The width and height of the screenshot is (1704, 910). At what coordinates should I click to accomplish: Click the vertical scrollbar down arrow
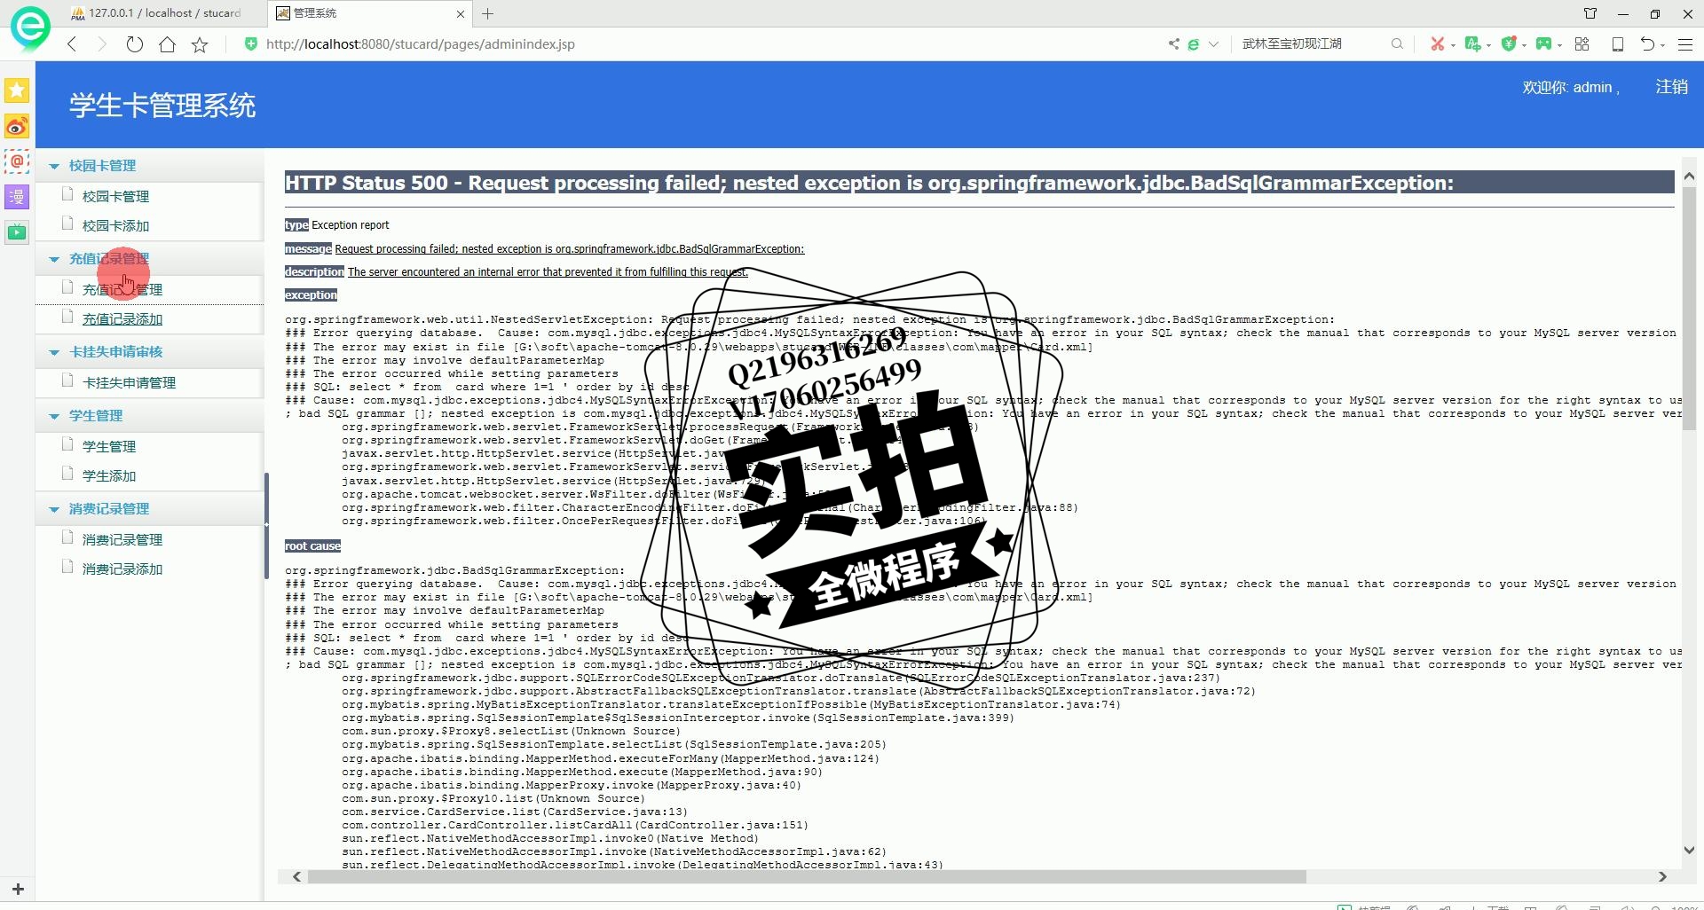click(1689, 850)
